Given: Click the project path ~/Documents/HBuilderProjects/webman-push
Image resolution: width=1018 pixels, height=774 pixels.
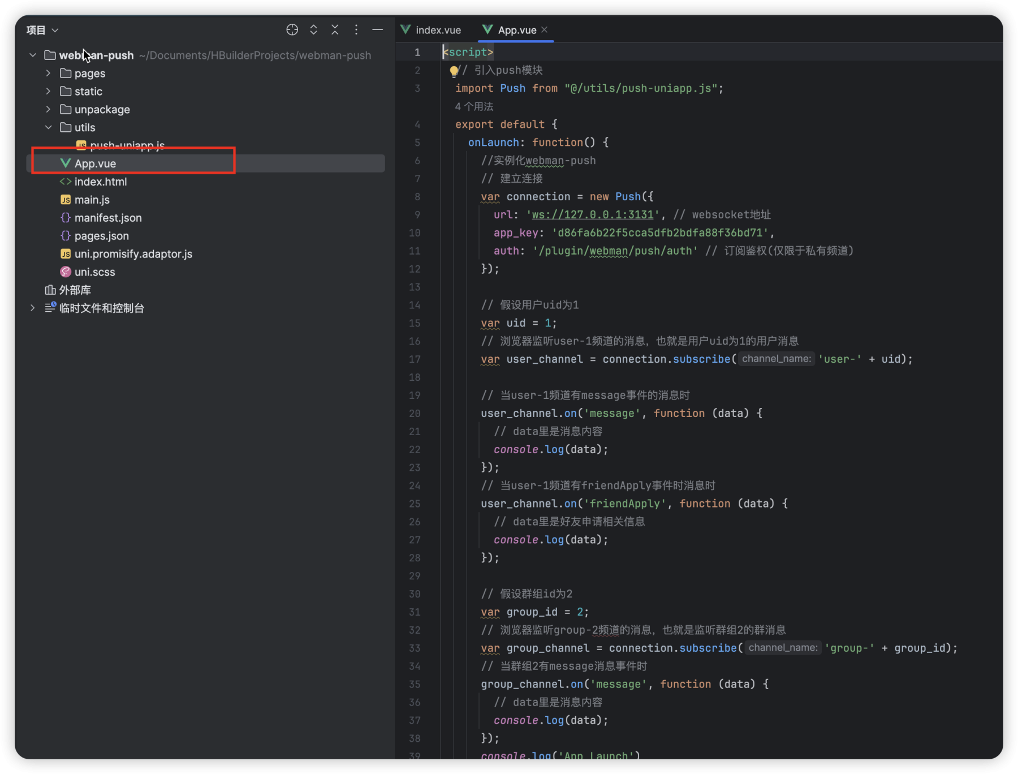Looking at the screenshot, I should (255, 55).
